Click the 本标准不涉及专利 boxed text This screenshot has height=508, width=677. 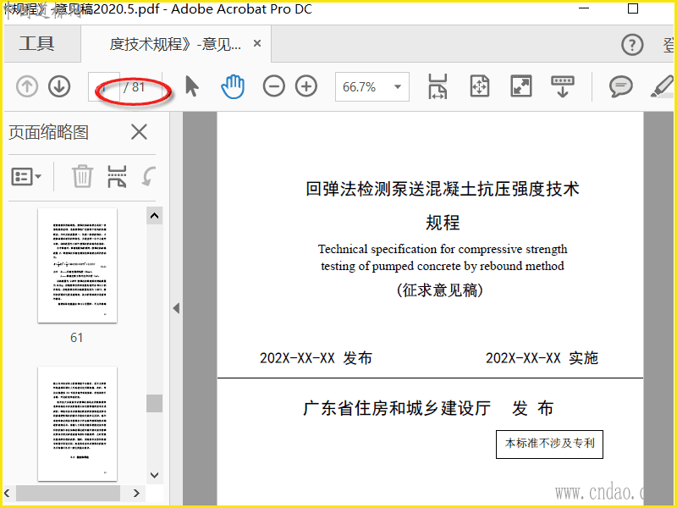(549, 444)
